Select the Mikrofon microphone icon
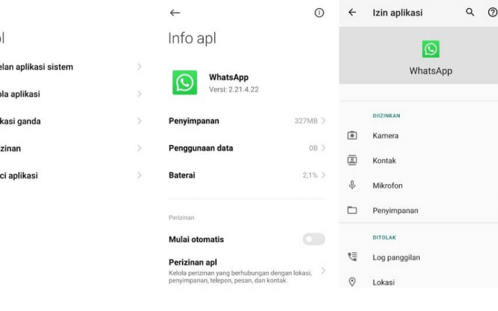 click(352, 185)
